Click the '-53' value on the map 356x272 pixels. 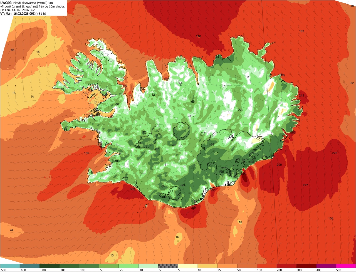[240, 110]
